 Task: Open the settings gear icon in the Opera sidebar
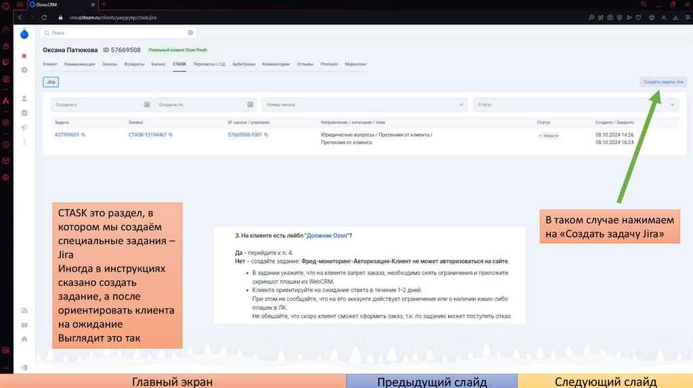(5, 178)
